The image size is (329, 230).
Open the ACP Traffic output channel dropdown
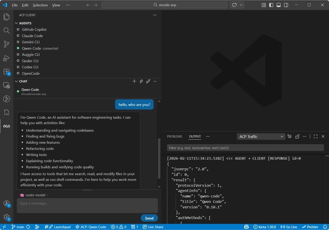click(261, 136)
